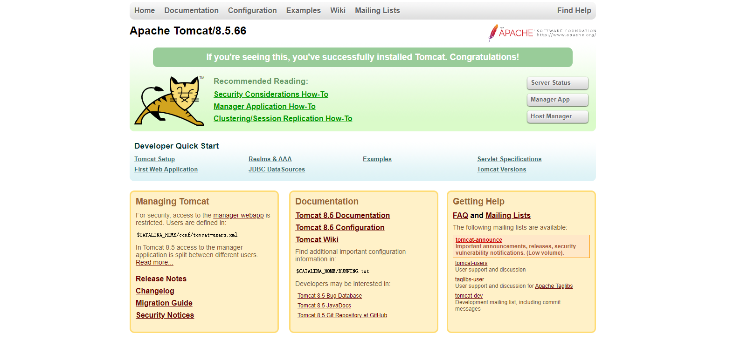Click the Tomcat cat mascot logo
734x347 pixels.
(x=169, y=101)
